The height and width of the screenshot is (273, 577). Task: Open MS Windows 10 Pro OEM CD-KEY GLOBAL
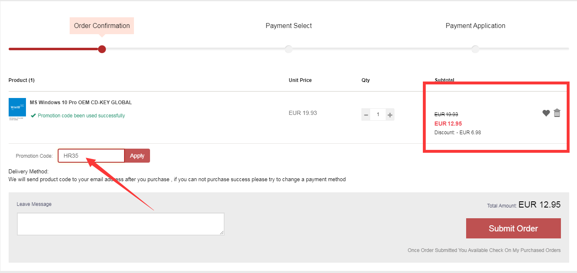pos(81,103)
